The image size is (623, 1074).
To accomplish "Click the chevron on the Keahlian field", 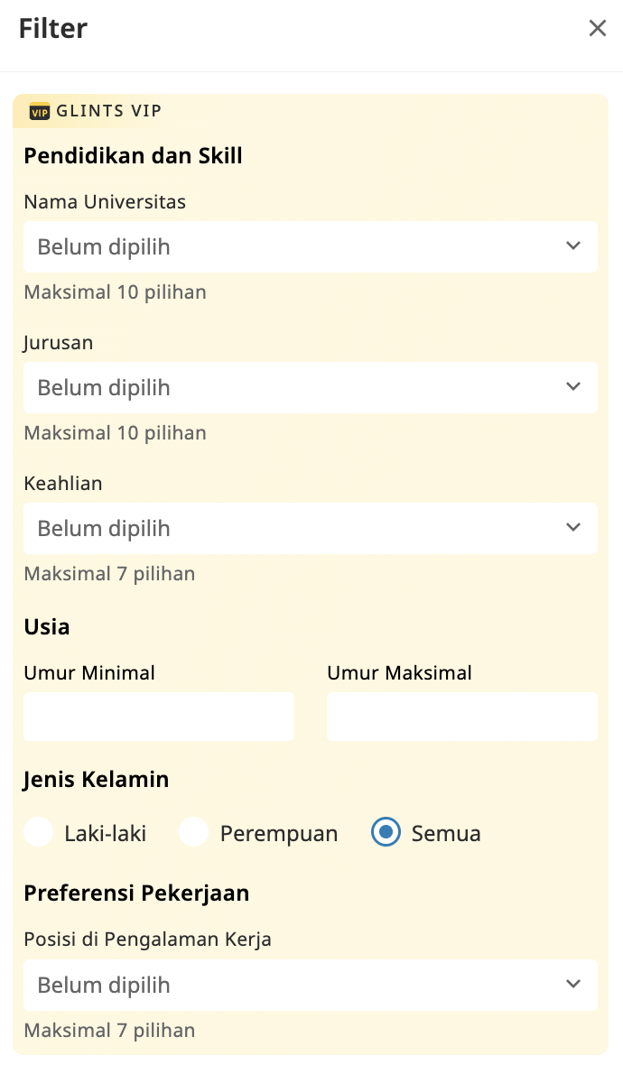I will (573, 527).
